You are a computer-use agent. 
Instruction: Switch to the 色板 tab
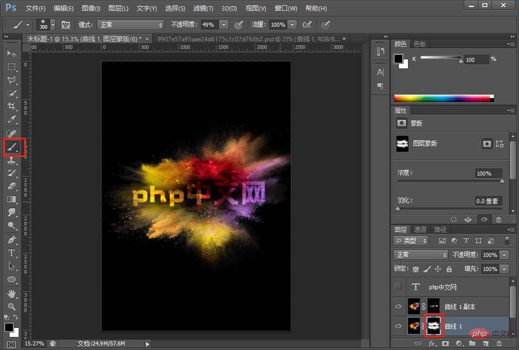click(420, 44)
